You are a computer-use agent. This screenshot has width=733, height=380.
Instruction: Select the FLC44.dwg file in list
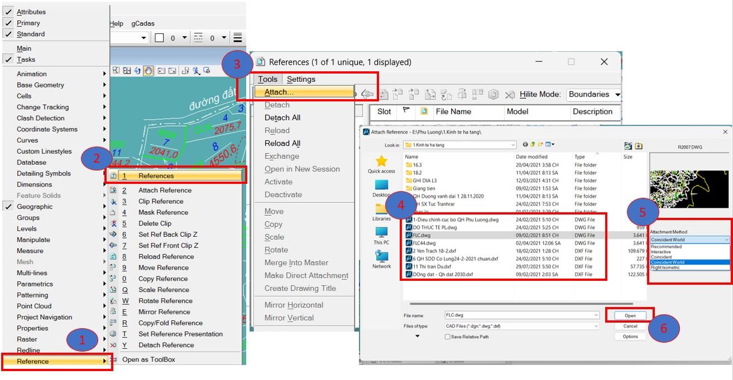[x=424, y=243]
